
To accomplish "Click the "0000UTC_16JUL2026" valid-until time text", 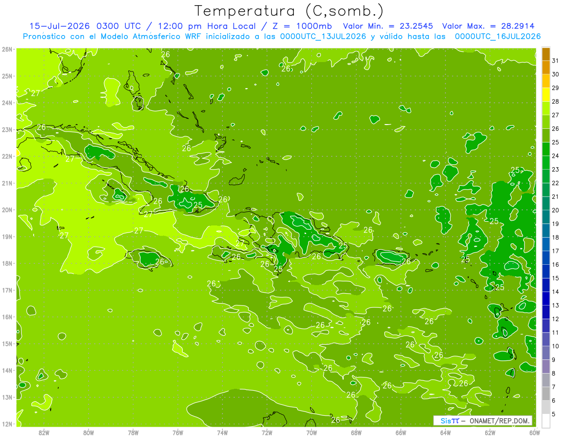I will point(497,36).
